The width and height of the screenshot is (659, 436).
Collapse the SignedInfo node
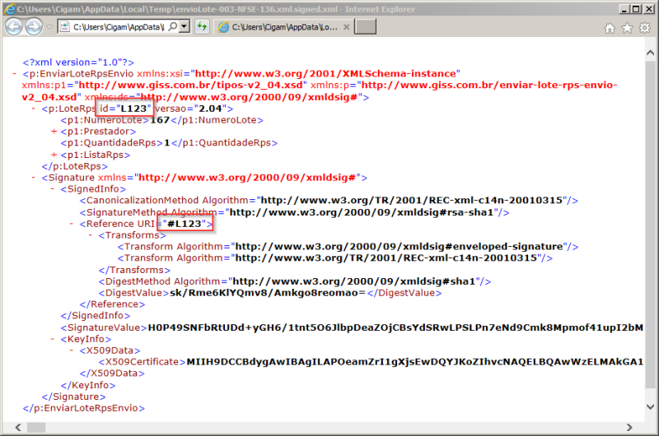53,189
